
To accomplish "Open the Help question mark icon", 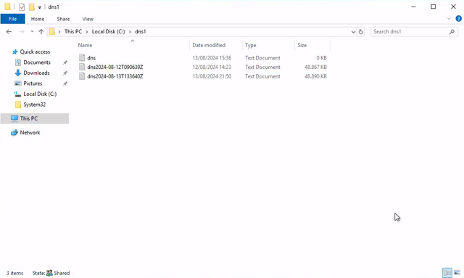I will (x=459, y=19).
